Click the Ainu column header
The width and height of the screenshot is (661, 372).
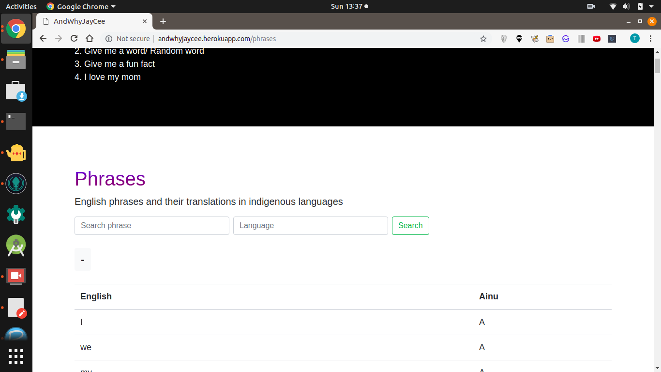(489, 296)
